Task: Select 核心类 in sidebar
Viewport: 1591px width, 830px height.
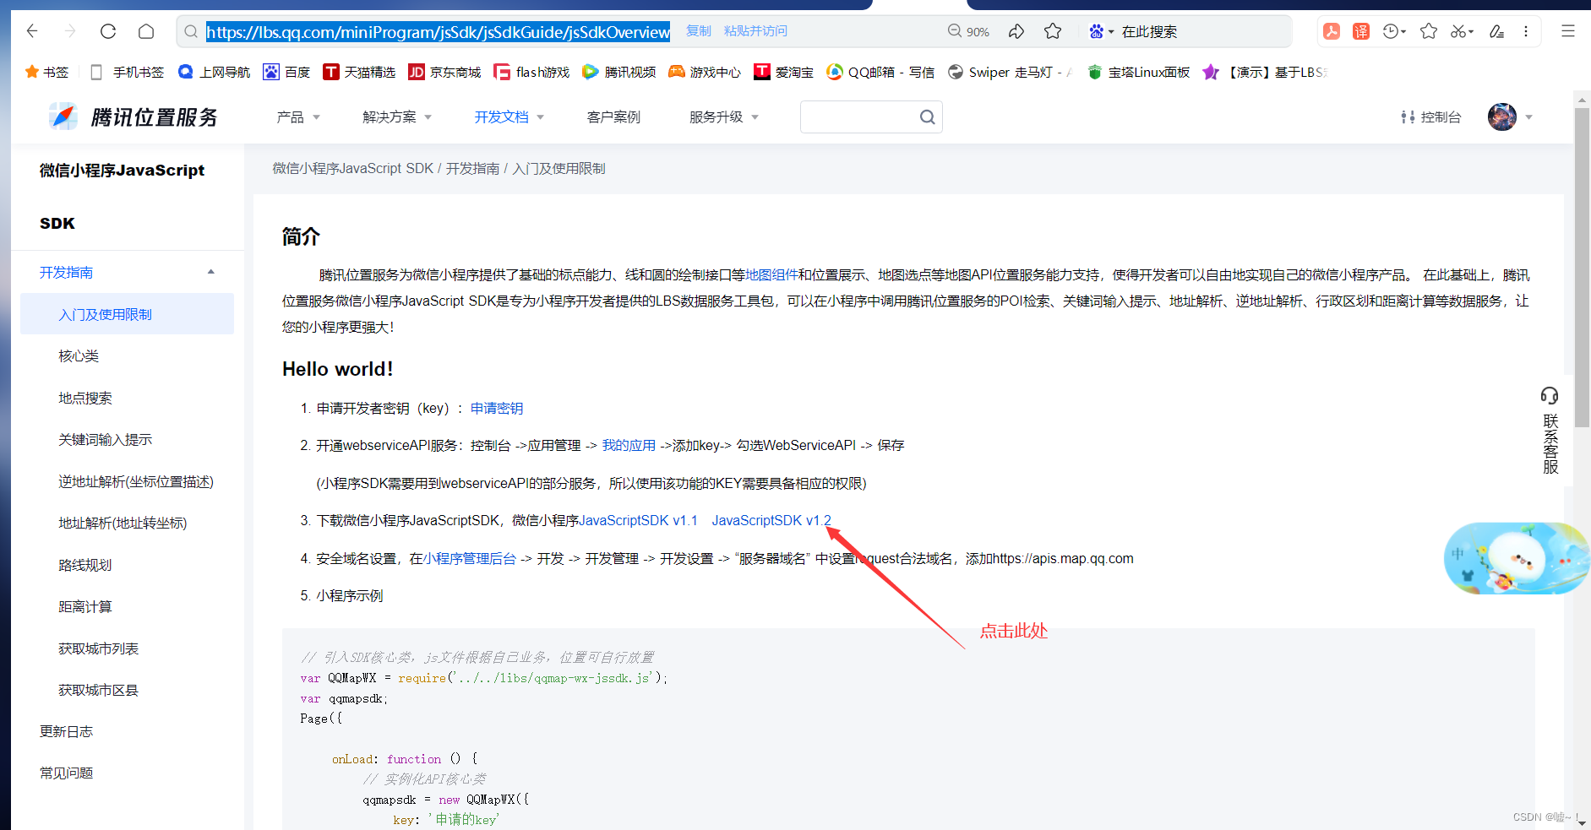Action: 79,355
